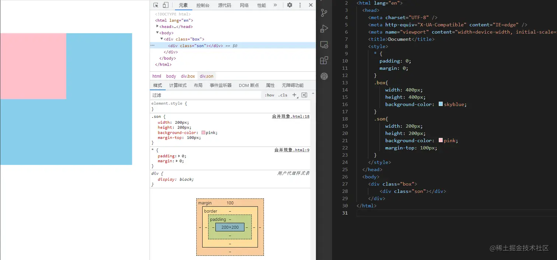This screenshot has height=260, width=557.
Task: Open the DevTools three-dot customize menu
Action: [300, 5]
